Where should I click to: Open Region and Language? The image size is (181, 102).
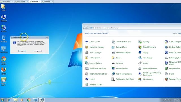pyautogui.click(x=122, y=74)
